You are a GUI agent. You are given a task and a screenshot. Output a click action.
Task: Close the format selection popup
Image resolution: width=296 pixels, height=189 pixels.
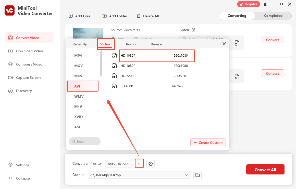(224, 44)
